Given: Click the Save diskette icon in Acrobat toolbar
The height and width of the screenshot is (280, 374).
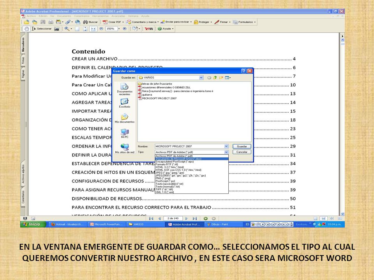Looking at the screenshot, I should 43,22.
